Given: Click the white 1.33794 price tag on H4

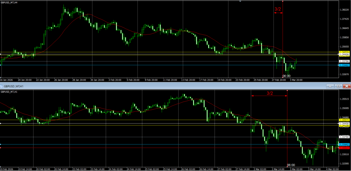Looking at the screenshot, I should pos(344,61).
